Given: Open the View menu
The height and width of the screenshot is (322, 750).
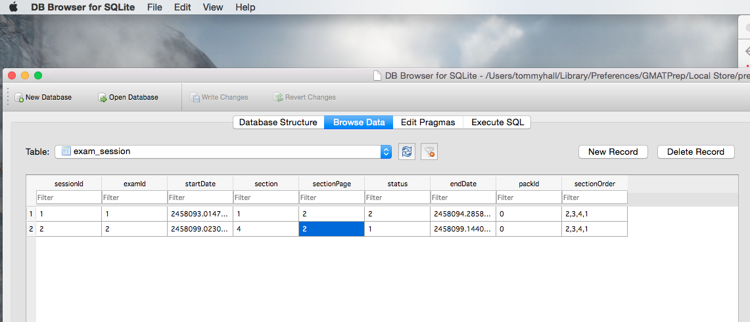Looking at the screenshot, I should pyautogui.click(x=213, y=7).
